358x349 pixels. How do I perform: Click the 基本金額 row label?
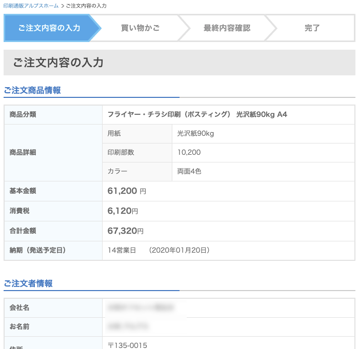[23, 191]
